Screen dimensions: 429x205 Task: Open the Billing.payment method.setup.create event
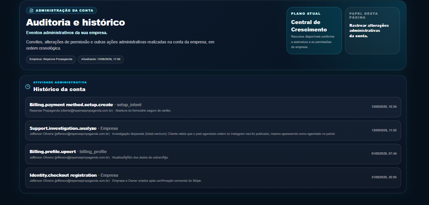click(x=213, y=107)
